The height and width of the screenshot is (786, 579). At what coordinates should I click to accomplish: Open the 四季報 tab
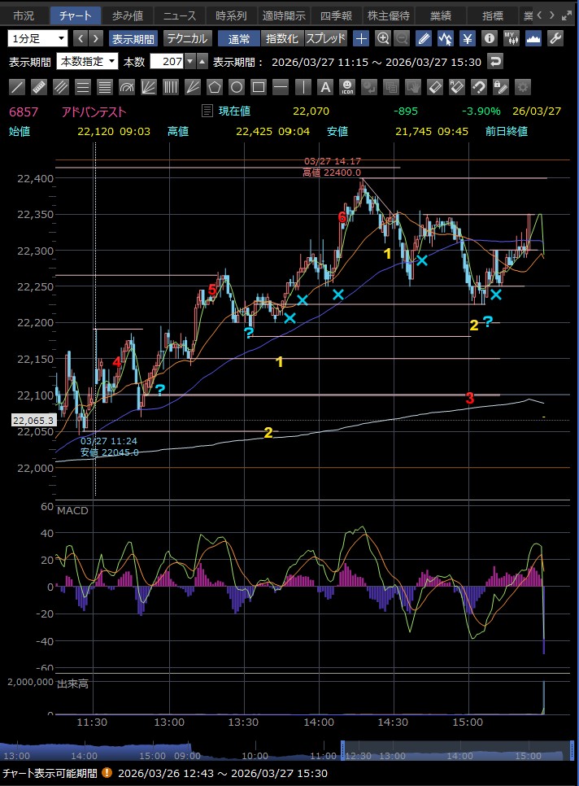pyautogui.click(x=337, y=15)
